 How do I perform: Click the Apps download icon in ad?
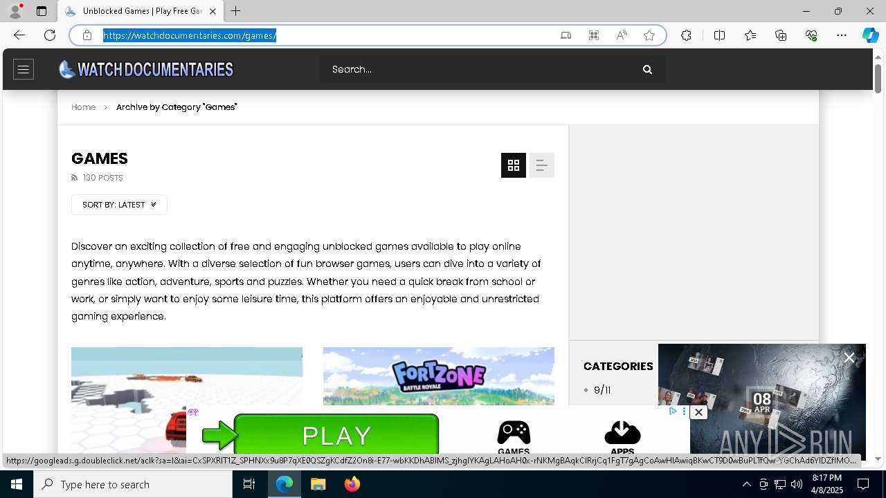(622, 434)
